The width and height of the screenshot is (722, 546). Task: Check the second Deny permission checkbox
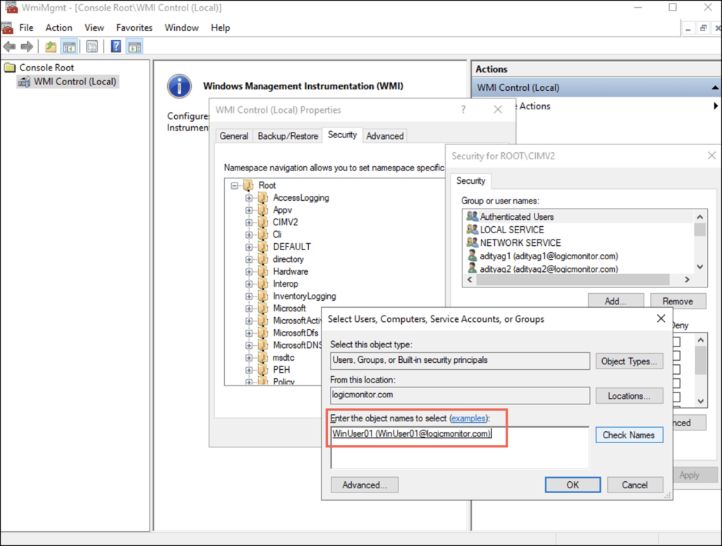[677, 356]
